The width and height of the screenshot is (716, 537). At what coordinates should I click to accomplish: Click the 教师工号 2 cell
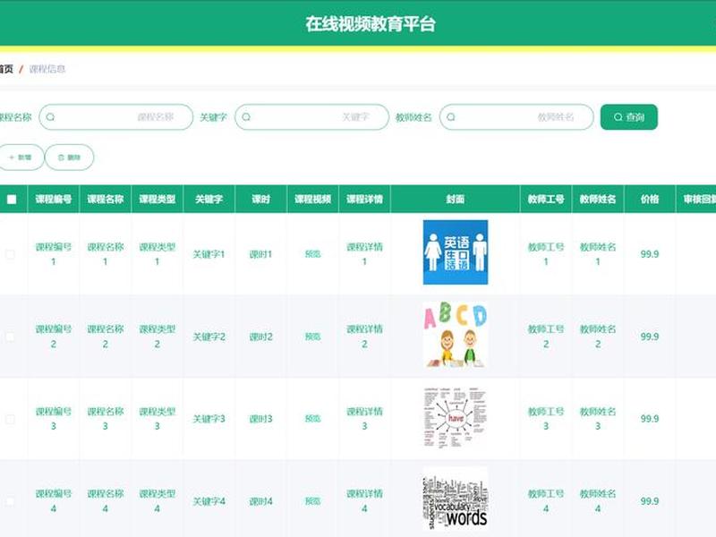point(546,337)
